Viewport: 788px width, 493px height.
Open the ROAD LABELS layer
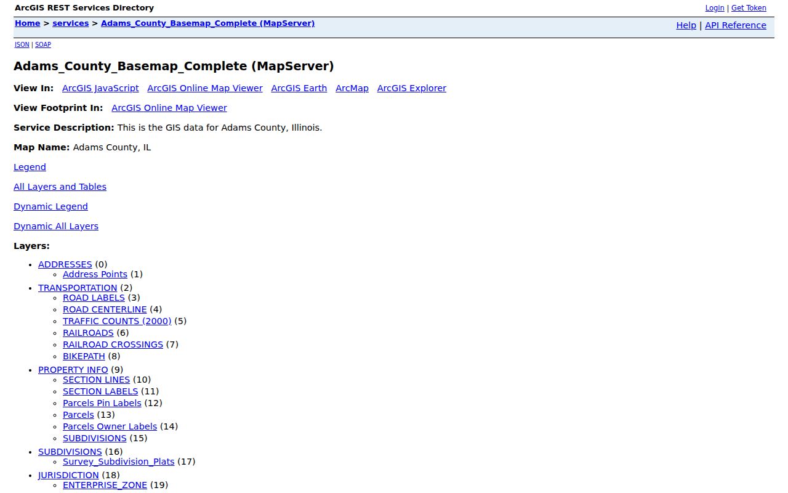(x=94, y=298)
